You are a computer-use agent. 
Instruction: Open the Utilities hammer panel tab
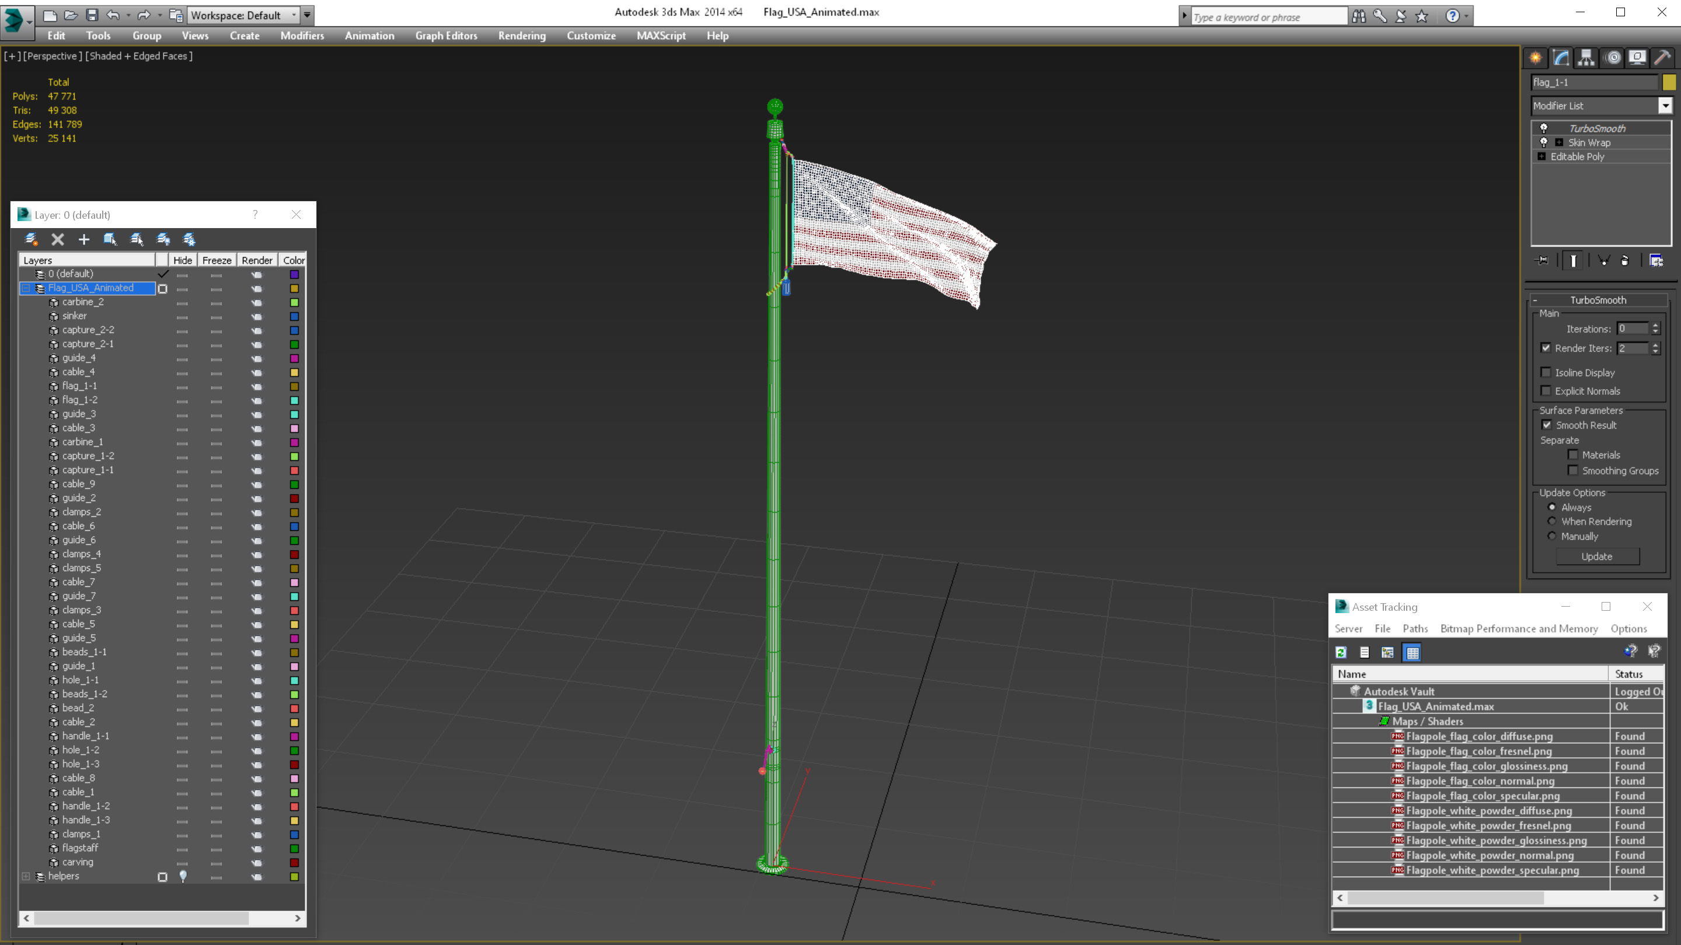(1663, 58)
